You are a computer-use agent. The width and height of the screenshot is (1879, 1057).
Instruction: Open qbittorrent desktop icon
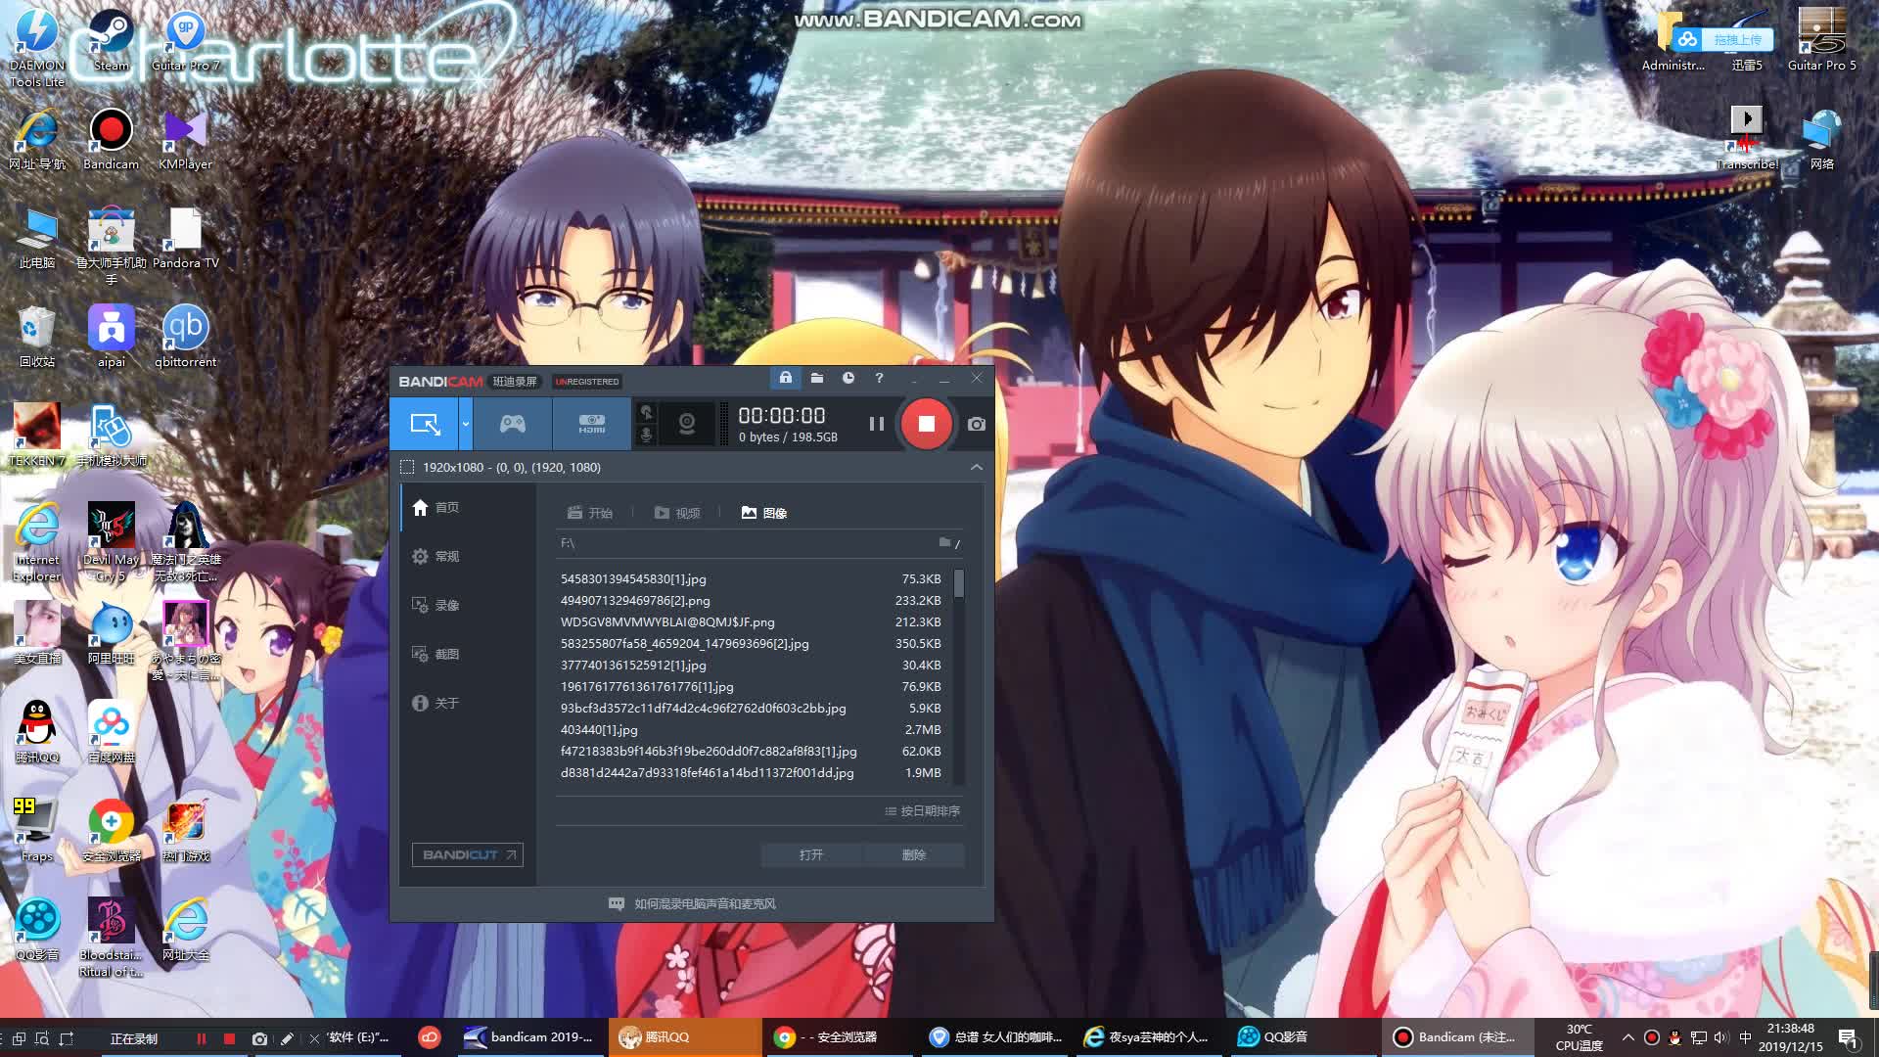(x=185, y=337)
